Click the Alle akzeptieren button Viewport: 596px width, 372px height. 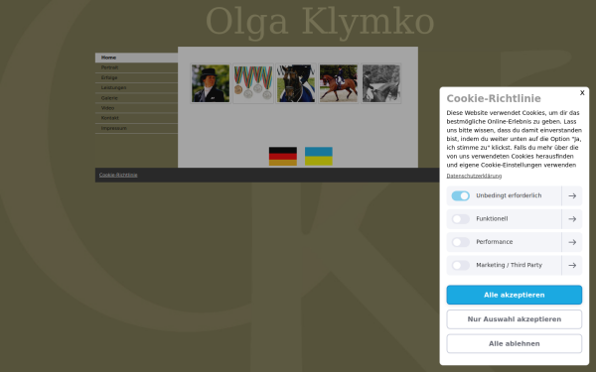pyautogui.click(x=514, y=295)
